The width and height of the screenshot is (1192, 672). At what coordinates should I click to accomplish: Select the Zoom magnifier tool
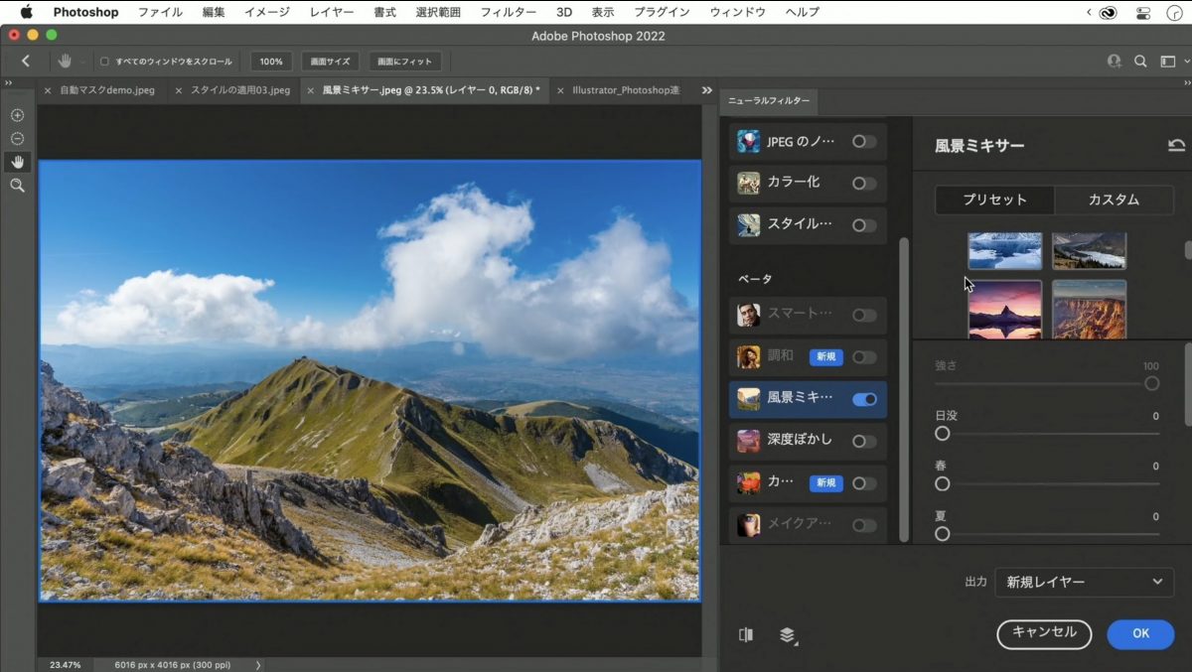[17, 186]
